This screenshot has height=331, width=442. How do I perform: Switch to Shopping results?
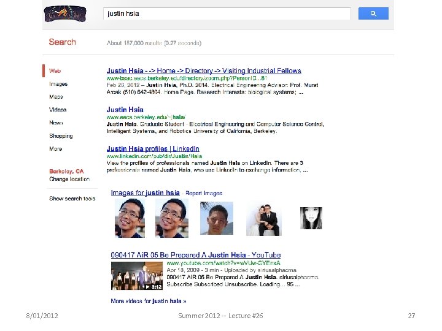61,135
